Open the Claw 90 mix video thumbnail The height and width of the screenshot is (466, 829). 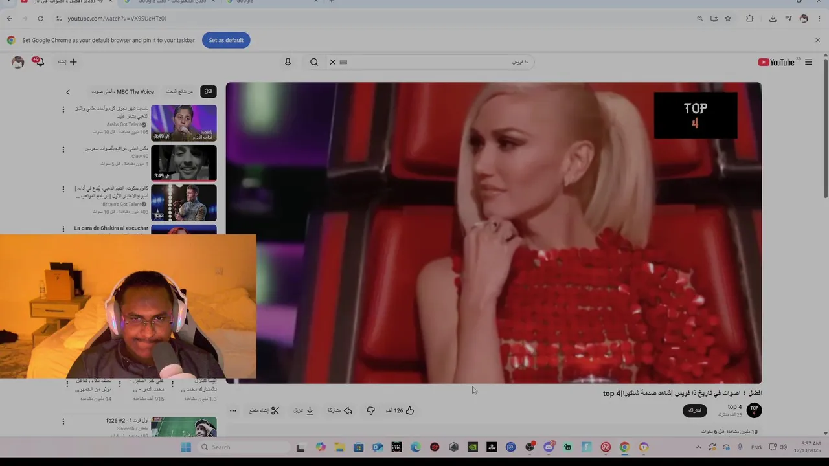[x=184, y=162]
